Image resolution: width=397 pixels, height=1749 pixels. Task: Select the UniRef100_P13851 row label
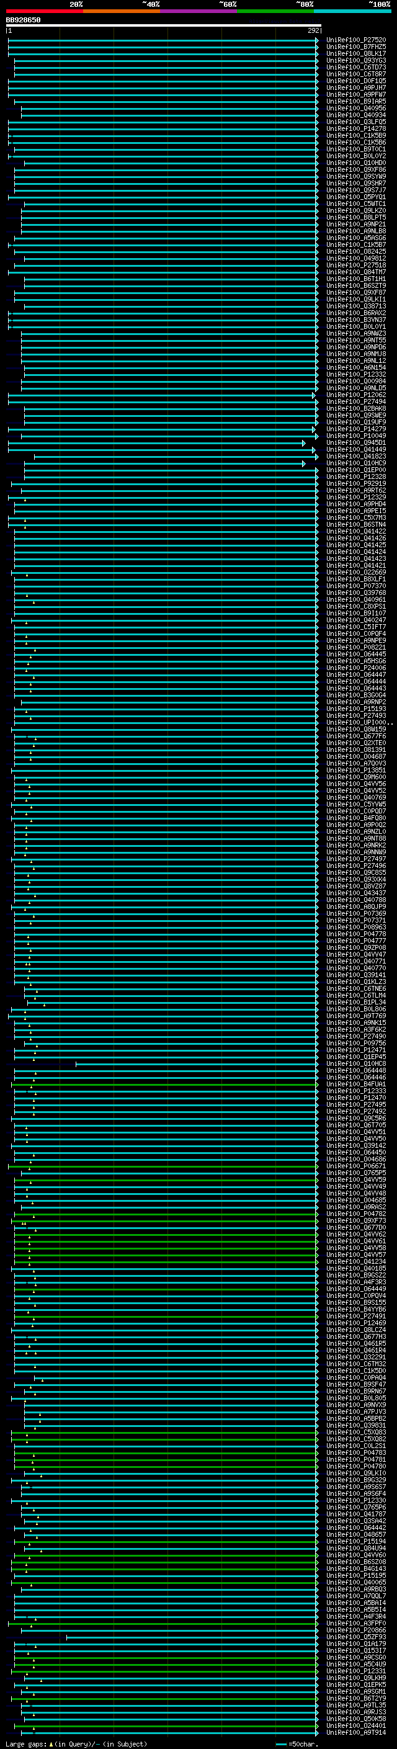(356, 770)
